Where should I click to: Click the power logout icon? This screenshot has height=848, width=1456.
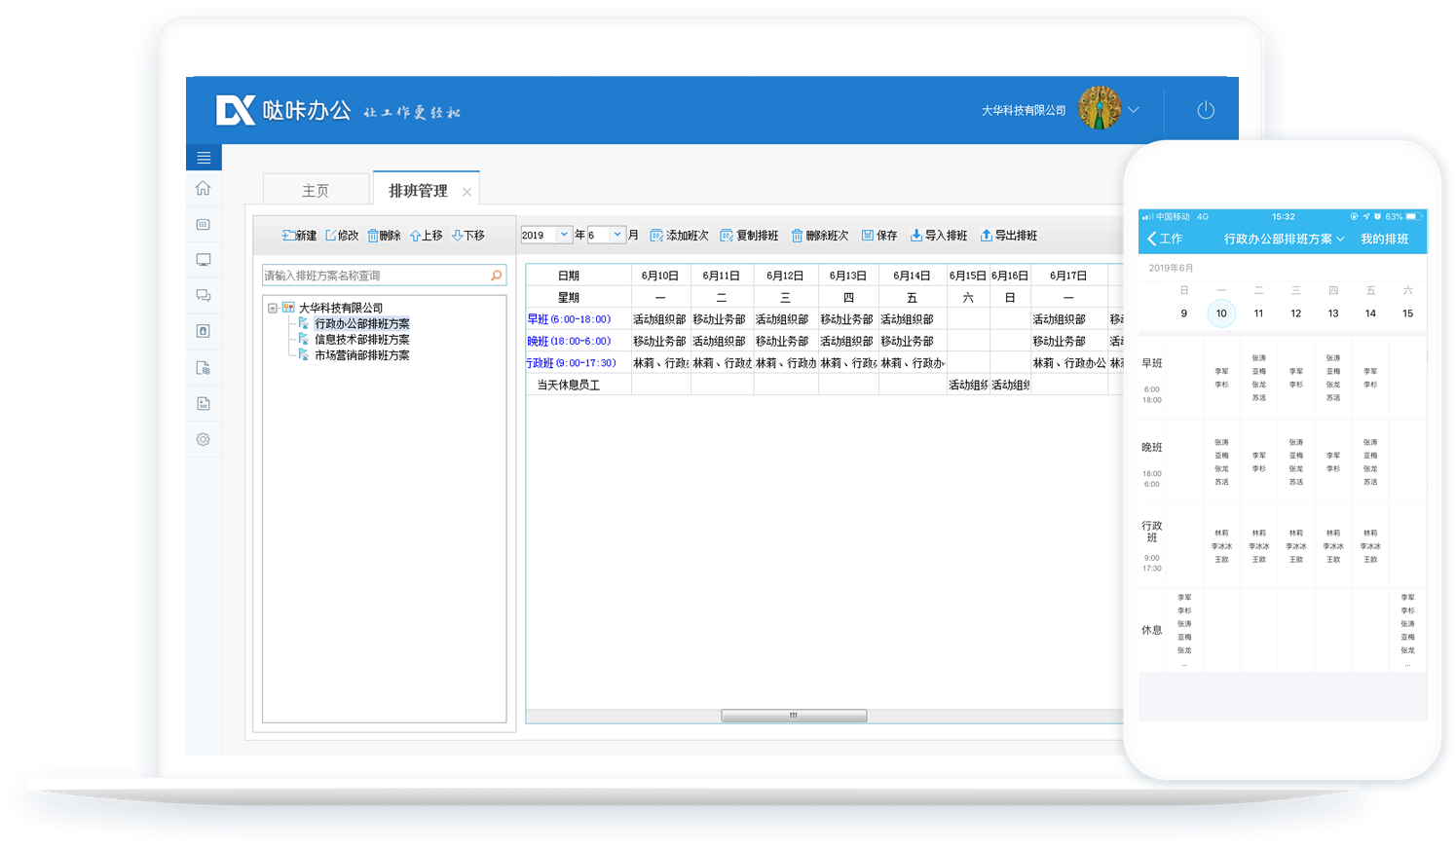(x=1205, y=110)
